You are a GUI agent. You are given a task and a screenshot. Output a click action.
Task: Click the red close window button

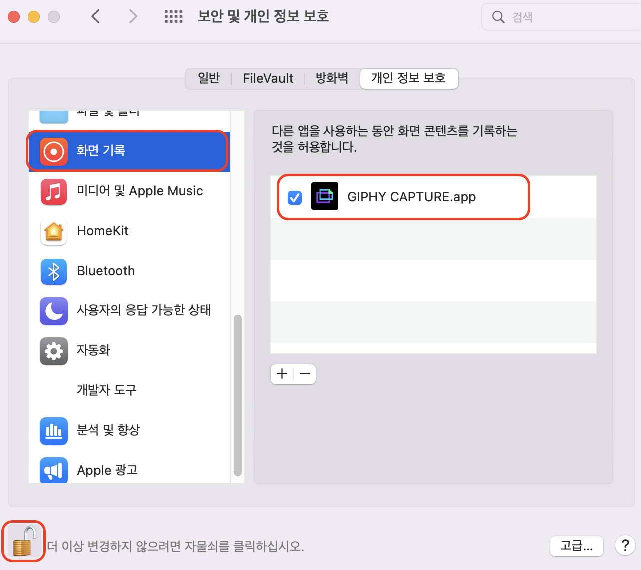point(14,17)
